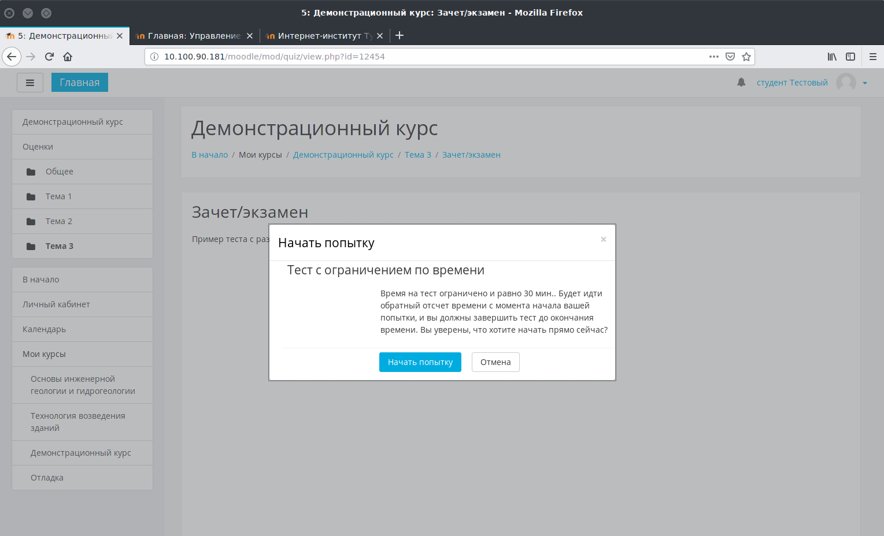884x536 pixels.
Task: Click the 'Зачет/экзамен' page heading
Action: coord(250,213)
